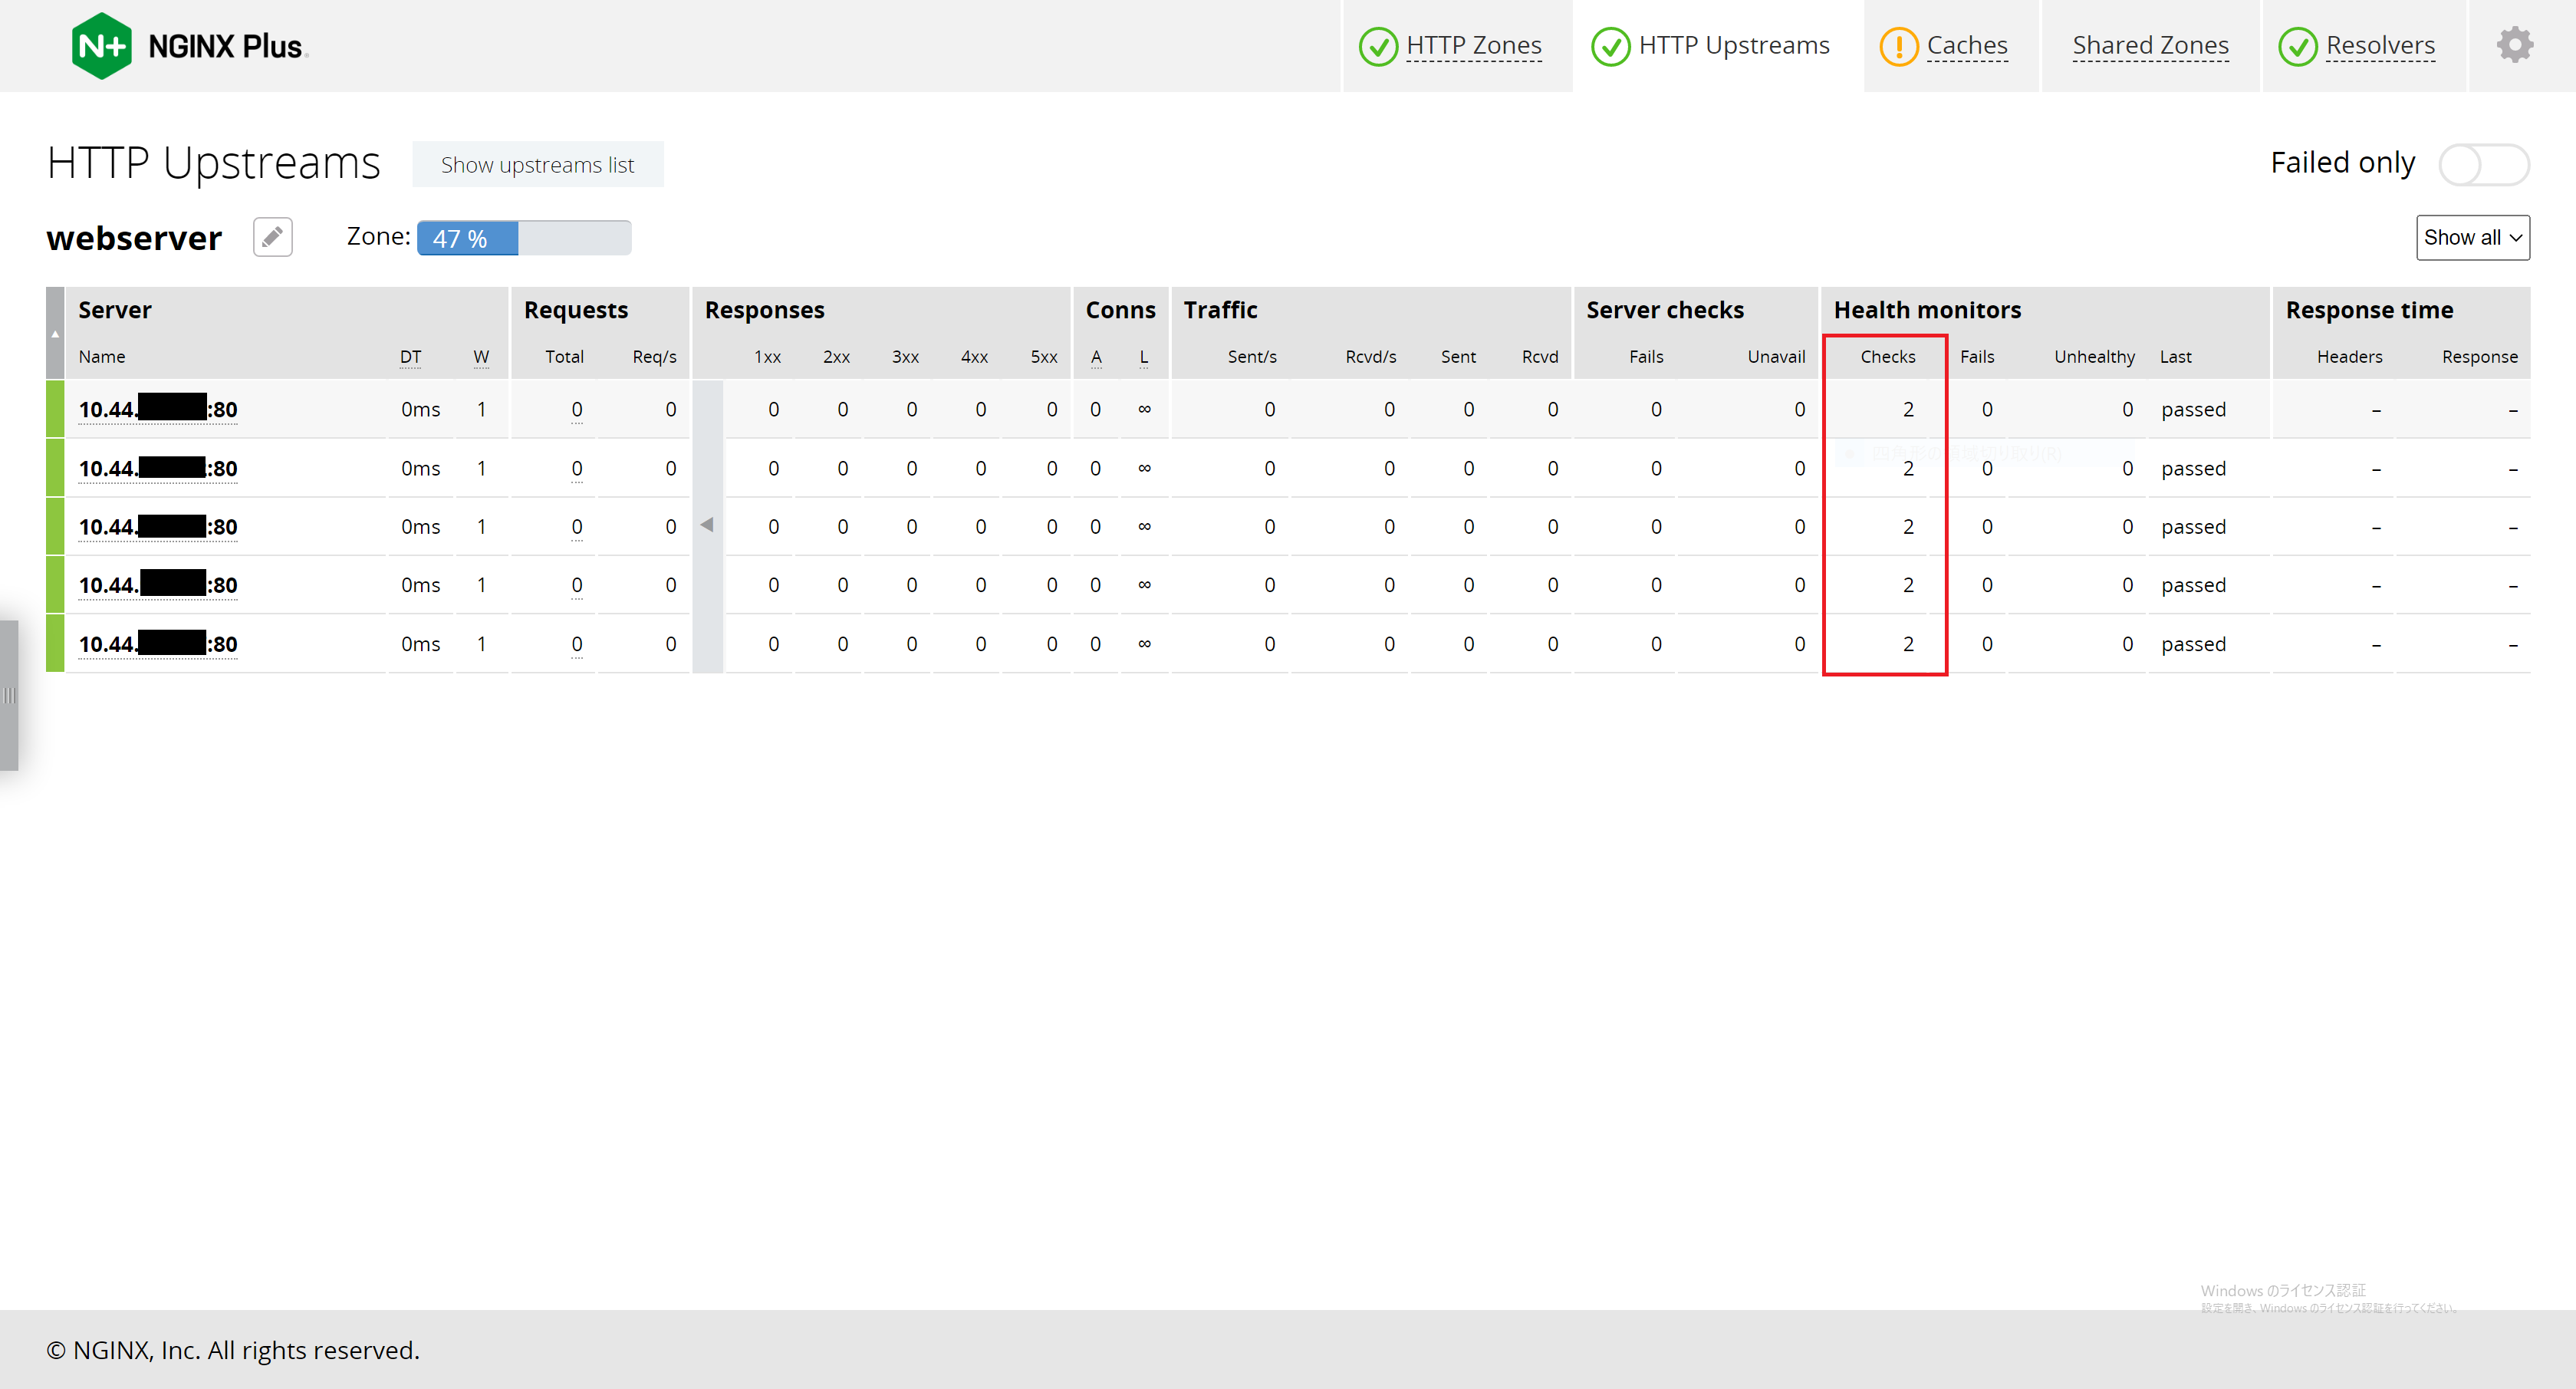Select the HTTP Upstreams tab
This screenshot has height=1389, width=2576.
[x=1733, y=46]
